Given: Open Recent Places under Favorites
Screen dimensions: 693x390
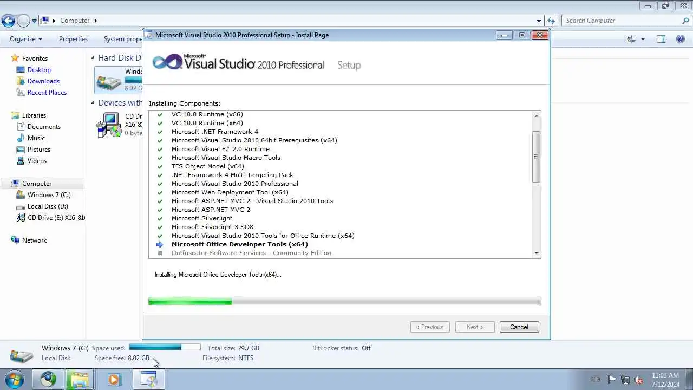Looking at the screenshot, I should 47,93.
